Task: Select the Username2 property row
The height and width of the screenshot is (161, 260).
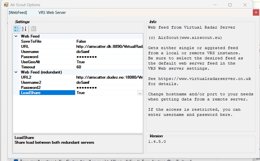Action: pyautogui.click(x=31, y=82)
